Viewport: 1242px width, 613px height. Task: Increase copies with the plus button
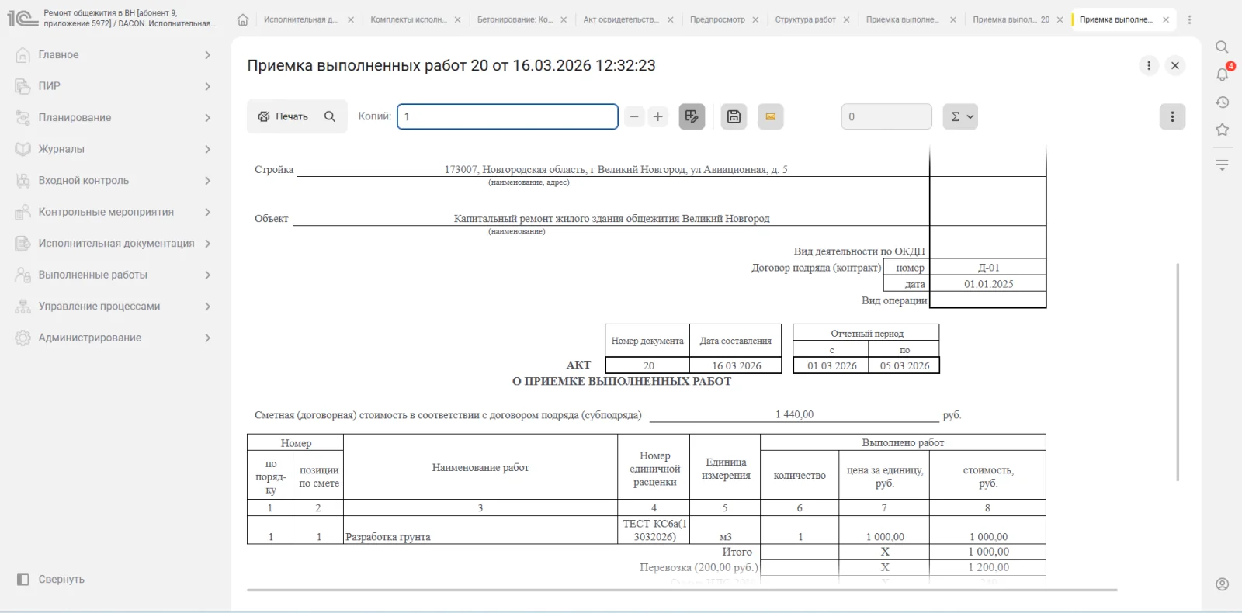click(658, 116)
